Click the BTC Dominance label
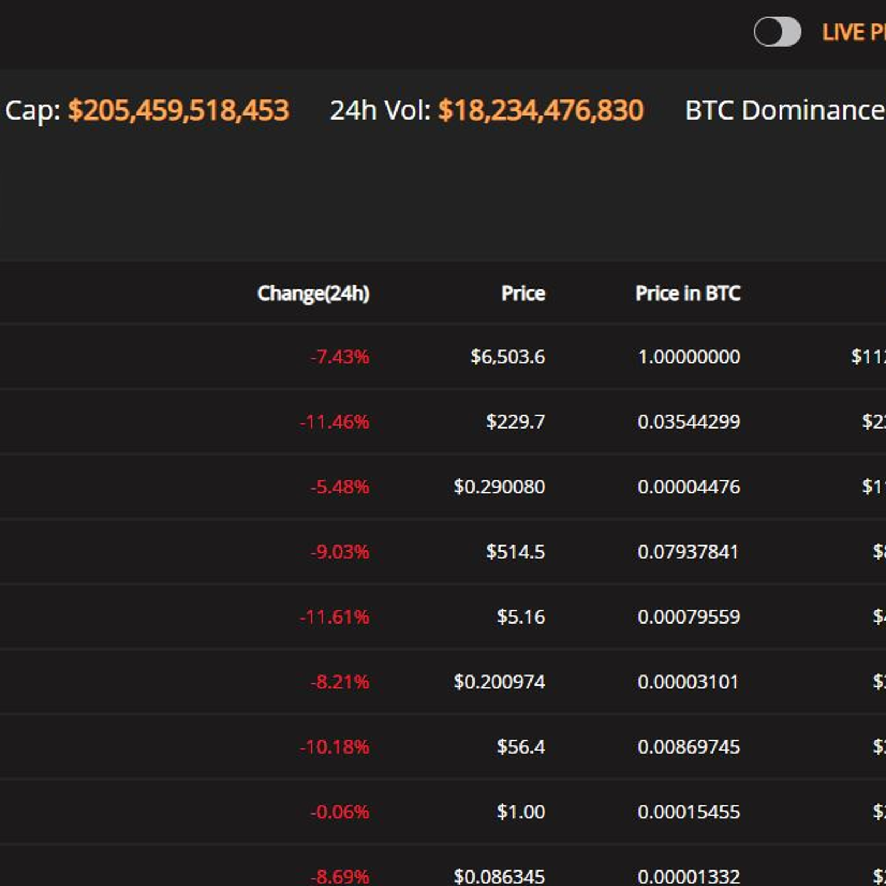The image size is (886, 886). (785, 110)
